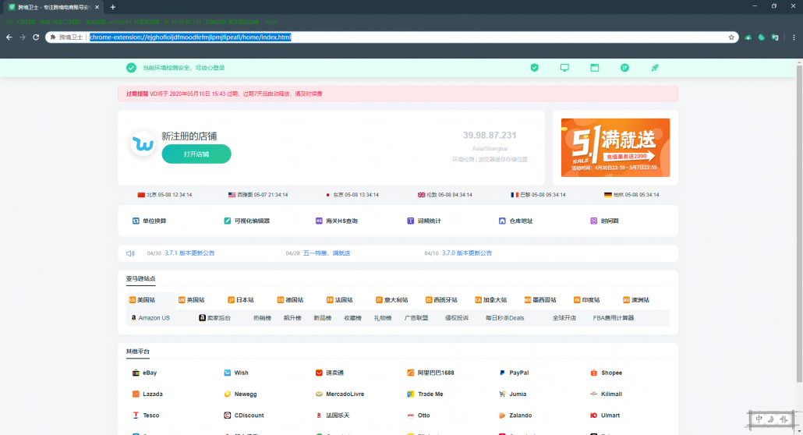Open the 单位换算 unit conversion tool
The height and width of the screenshot is (435, 803).
click(x=149, y=221)
